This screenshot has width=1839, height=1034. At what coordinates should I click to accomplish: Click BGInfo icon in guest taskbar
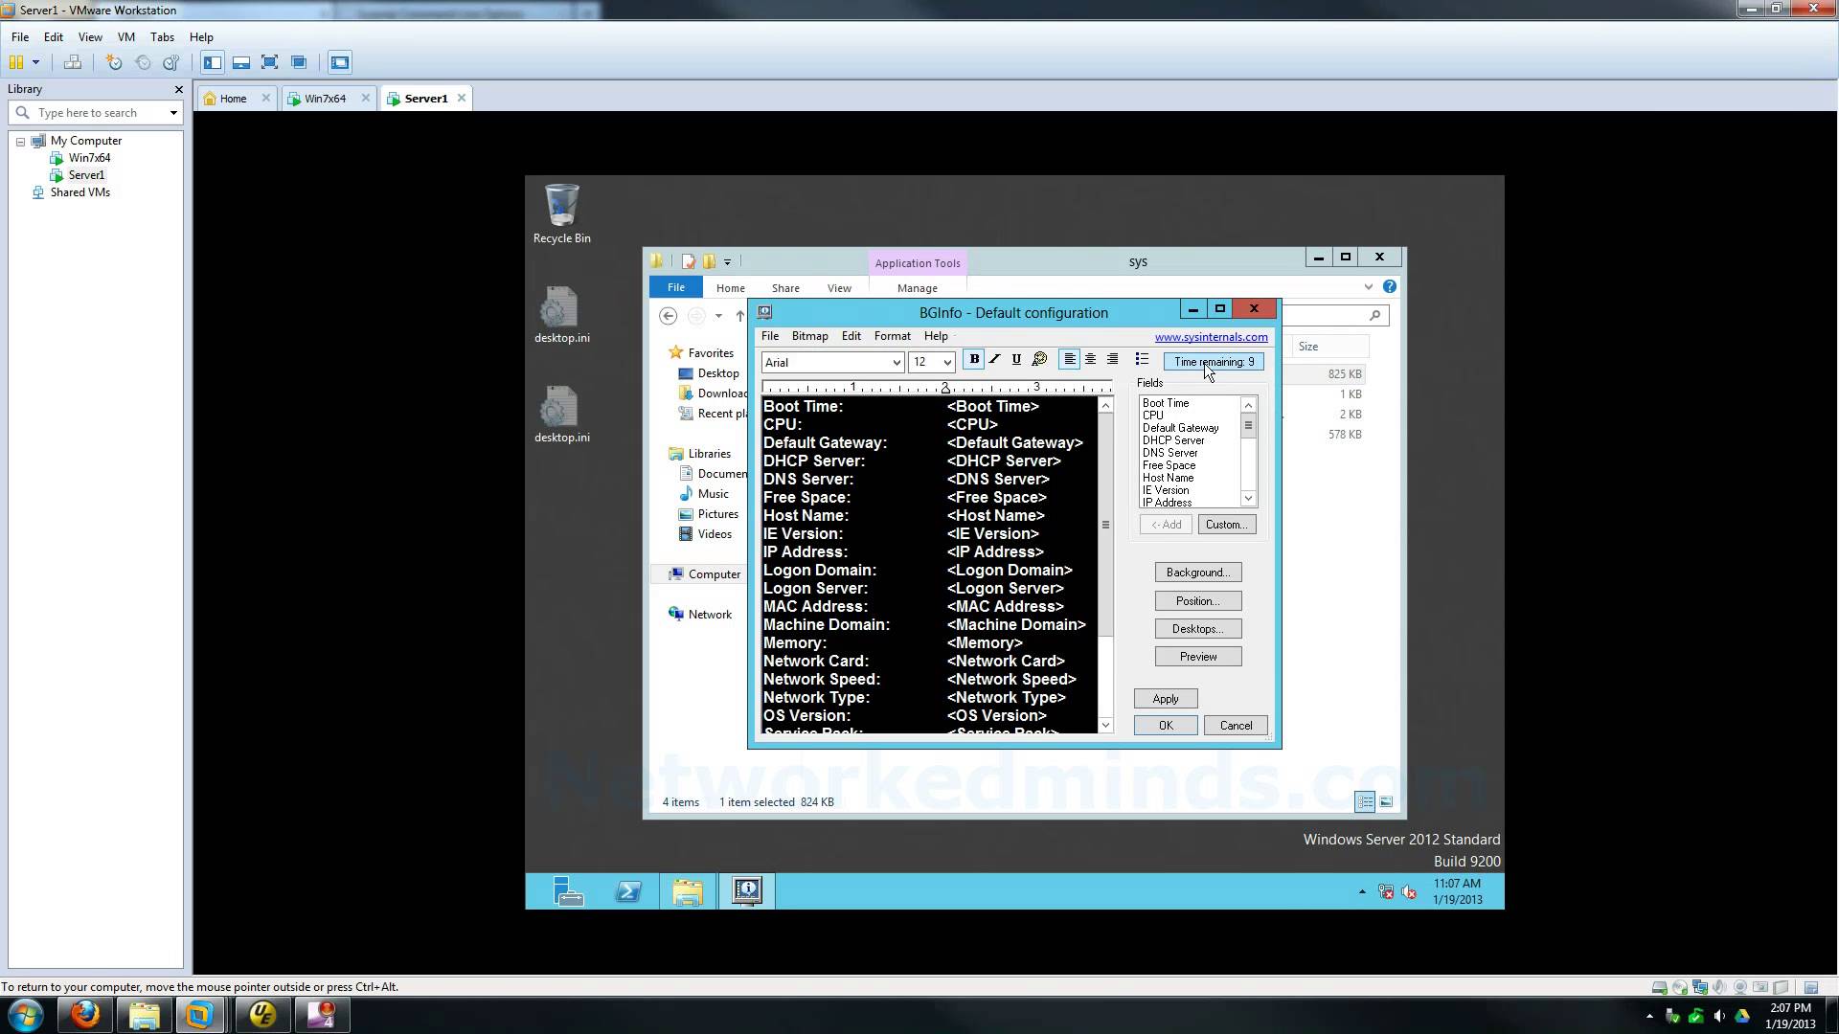coord(747,891)
